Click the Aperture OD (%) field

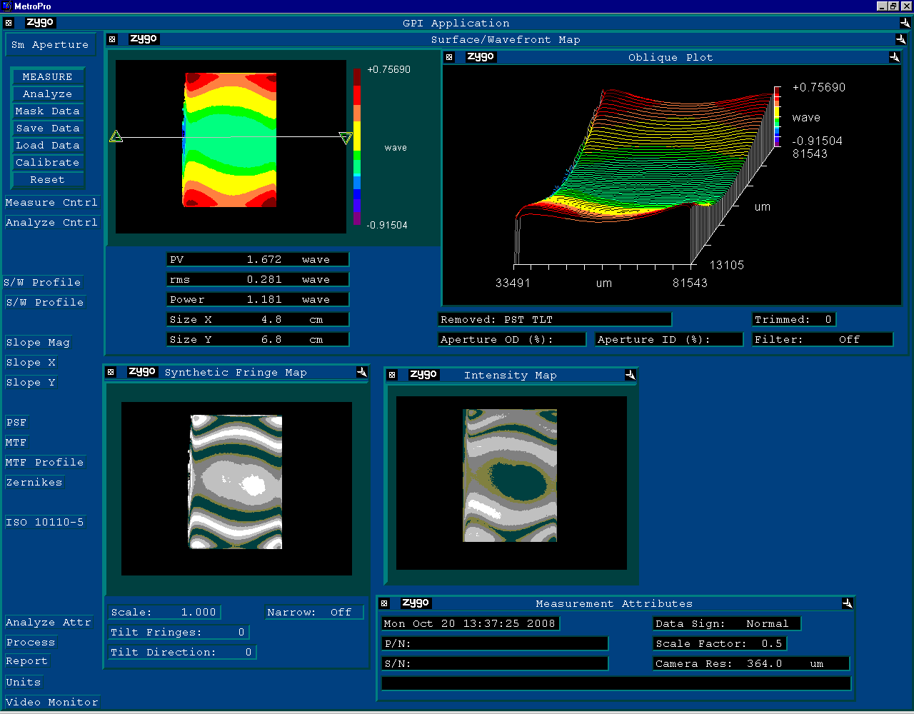click(x=512, y=339)
